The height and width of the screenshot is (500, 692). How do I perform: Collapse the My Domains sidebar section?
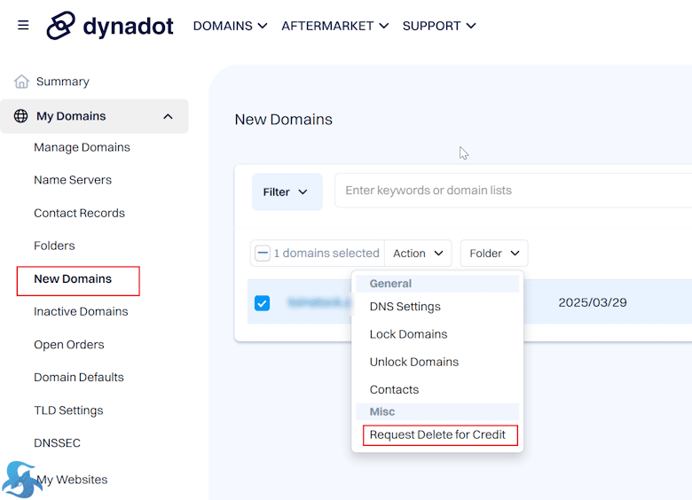click(x=168, y=116)
